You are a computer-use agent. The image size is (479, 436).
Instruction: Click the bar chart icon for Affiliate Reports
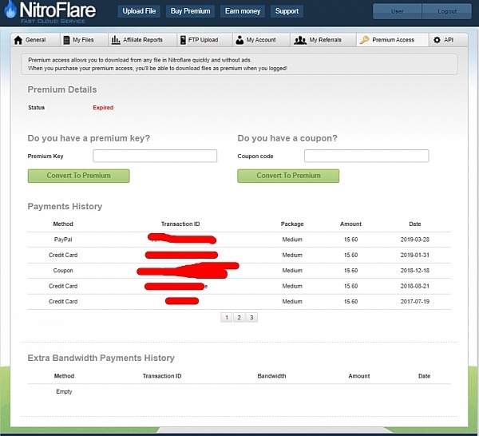click(x=116, y=40)
